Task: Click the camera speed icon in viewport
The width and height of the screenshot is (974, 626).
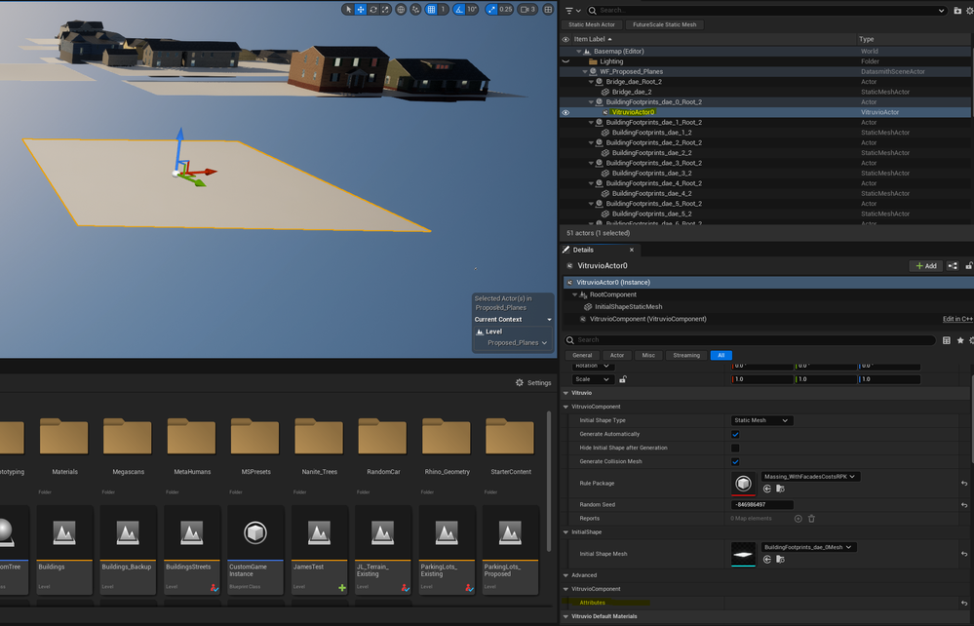Action: pos(523,10)
